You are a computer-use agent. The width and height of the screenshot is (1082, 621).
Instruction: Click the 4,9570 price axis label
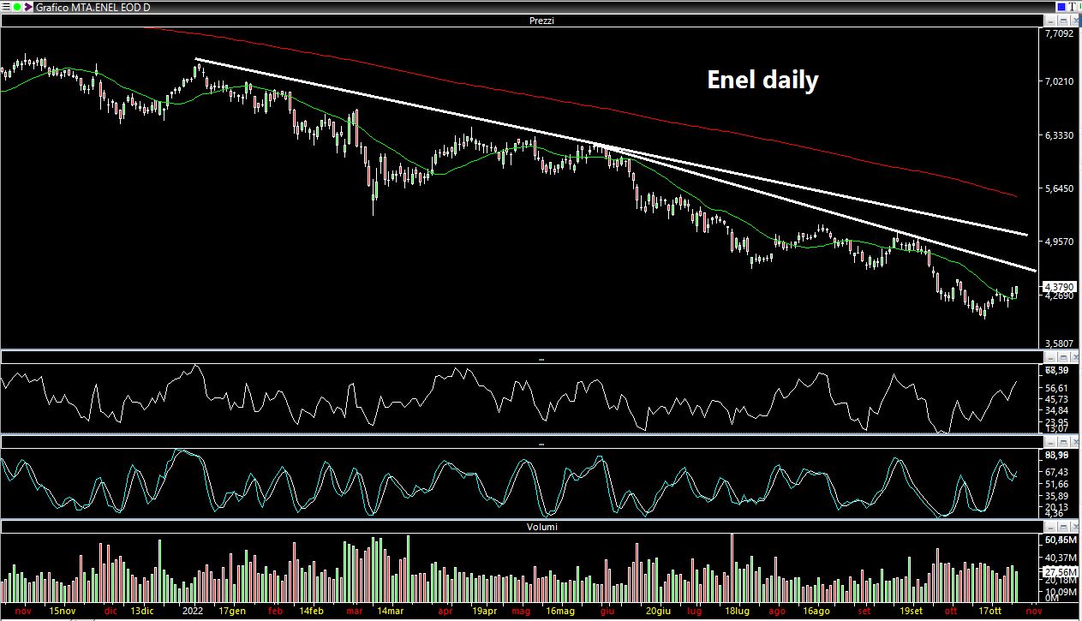coord(1060,242)
